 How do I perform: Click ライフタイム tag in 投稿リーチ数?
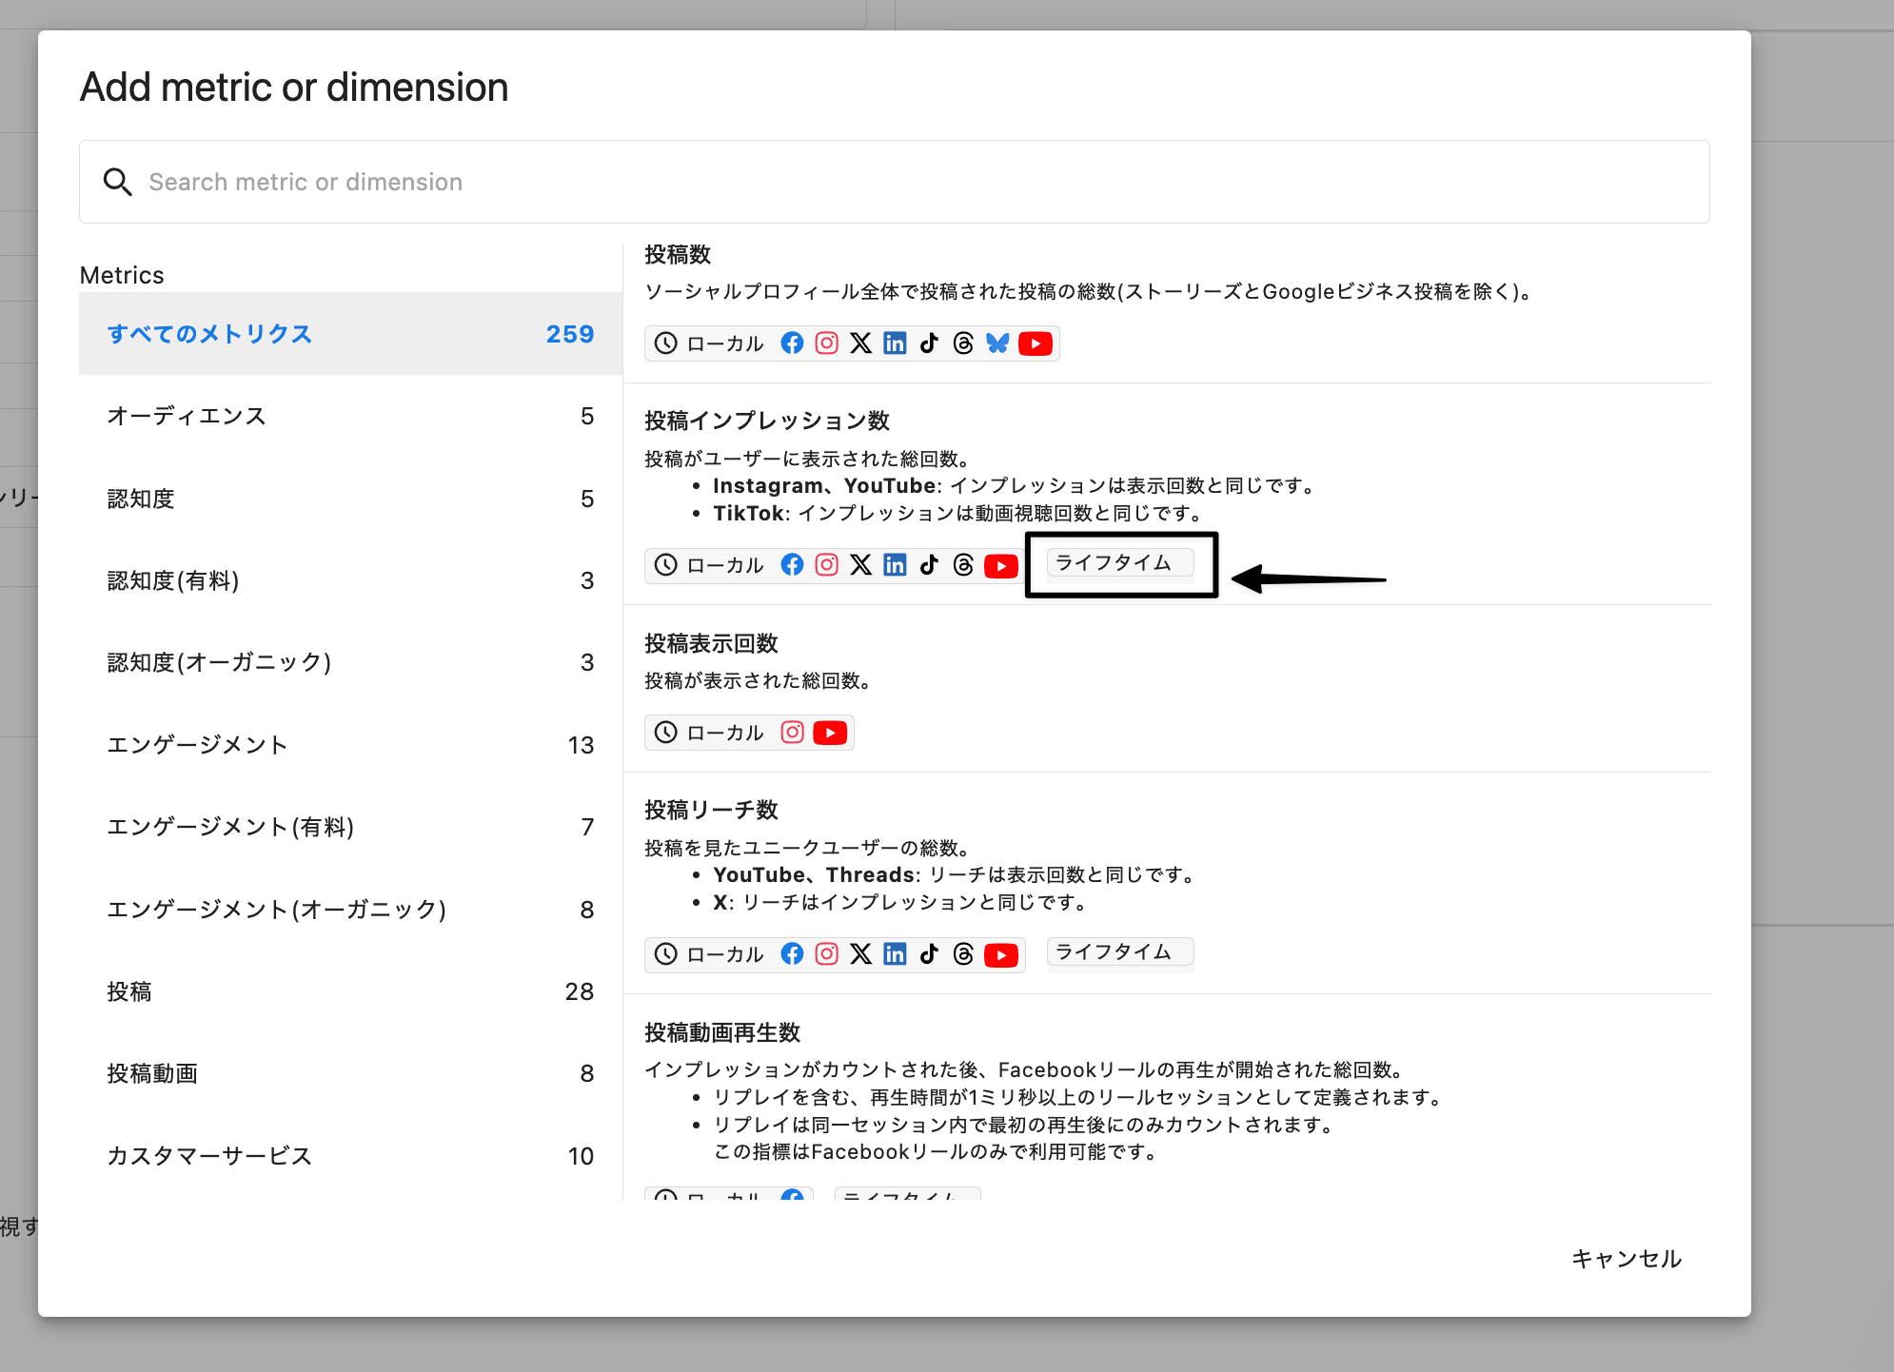click(x=1118, y=952)
